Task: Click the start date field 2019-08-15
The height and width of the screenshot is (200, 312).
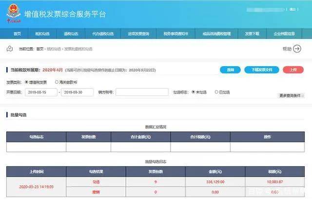Action: coord(41,92)
